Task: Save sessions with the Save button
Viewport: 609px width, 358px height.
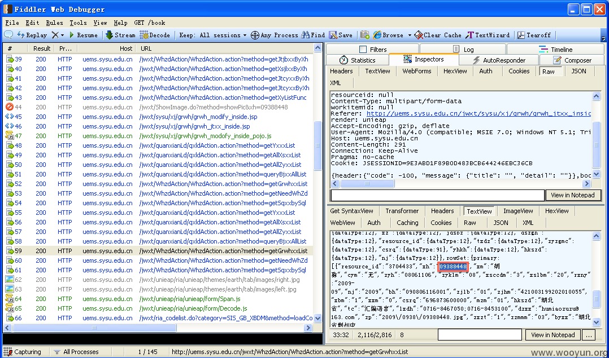Action: pos(341,35)
